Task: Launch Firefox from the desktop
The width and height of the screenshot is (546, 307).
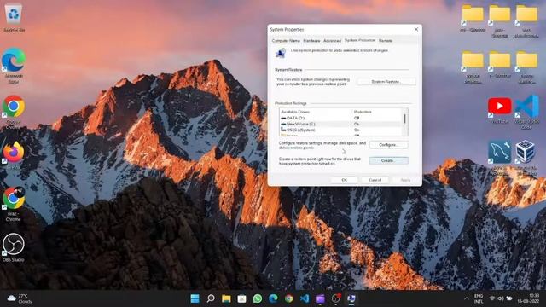Action: (x=14, y=155)
